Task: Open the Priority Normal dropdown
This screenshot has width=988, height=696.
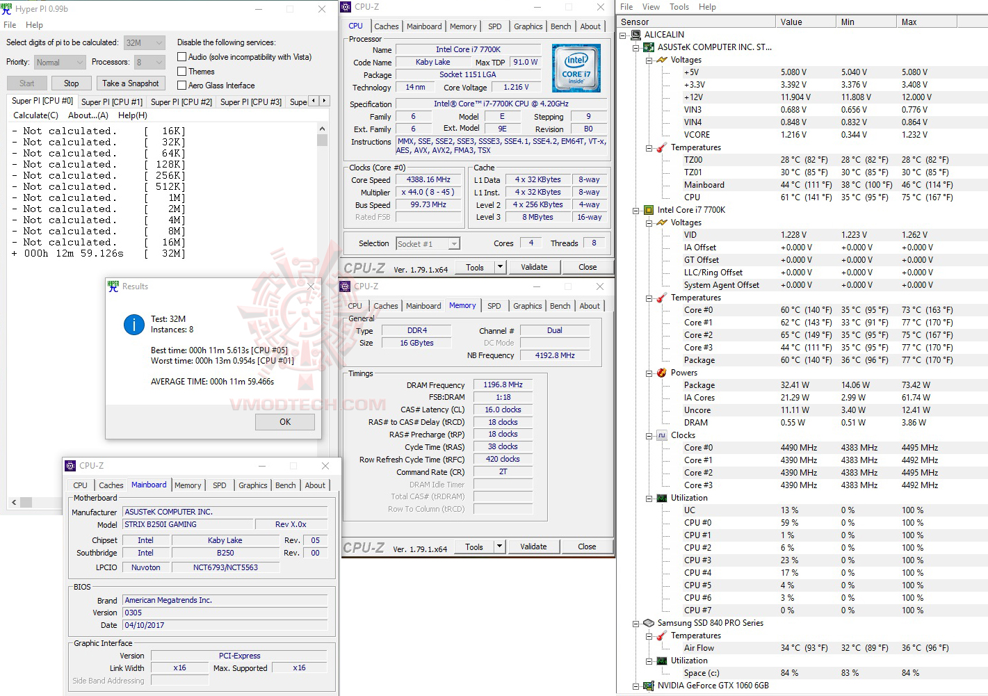Action: 60,63
